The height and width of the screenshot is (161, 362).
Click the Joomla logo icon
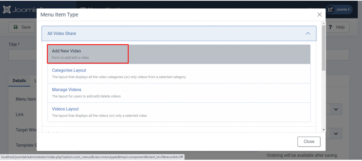click(7, 9)
